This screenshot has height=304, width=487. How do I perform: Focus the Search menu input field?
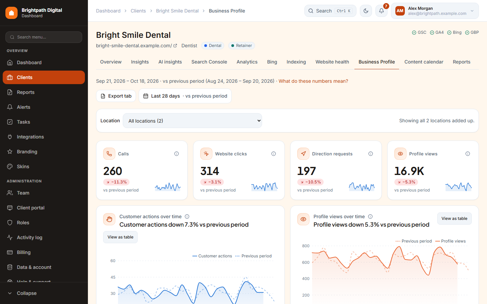tap(44, 37)
